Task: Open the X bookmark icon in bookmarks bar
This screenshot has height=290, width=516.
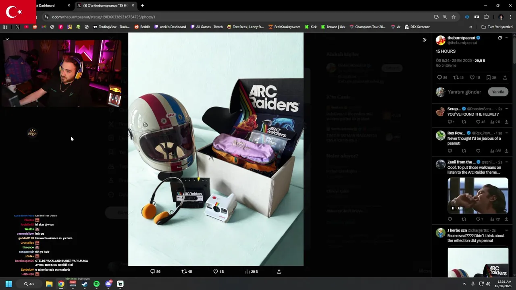Action: (17, 27)
